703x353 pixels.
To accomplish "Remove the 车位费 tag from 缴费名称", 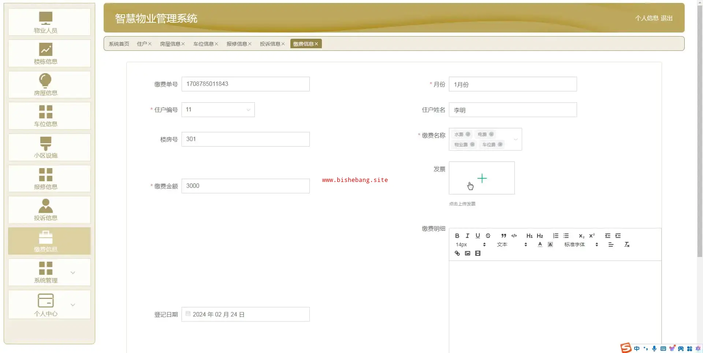I will point(500,144).
